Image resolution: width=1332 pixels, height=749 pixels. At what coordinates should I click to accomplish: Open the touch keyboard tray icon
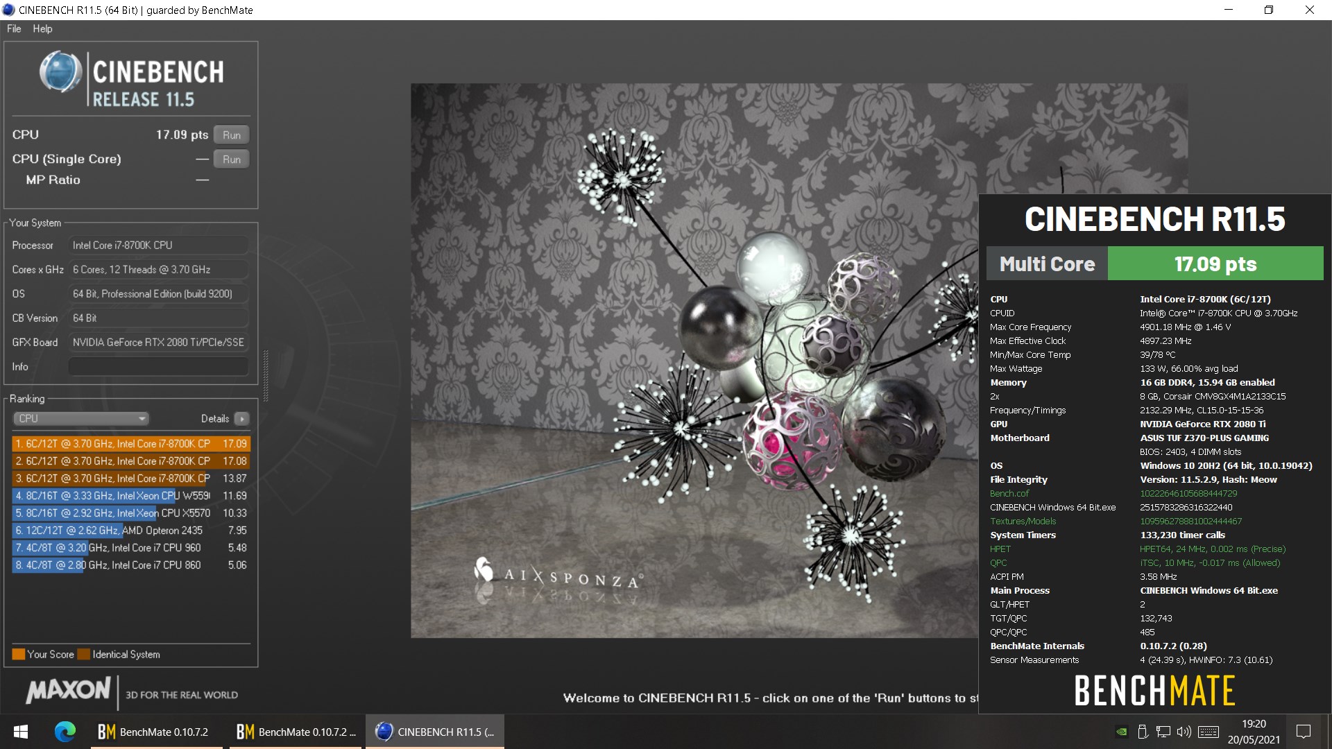(1209, 732)
